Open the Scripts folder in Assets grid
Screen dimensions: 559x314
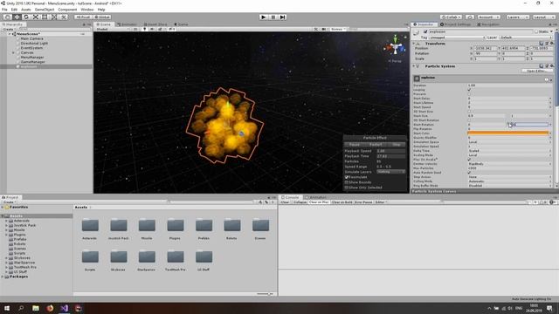tap(90, 256)
